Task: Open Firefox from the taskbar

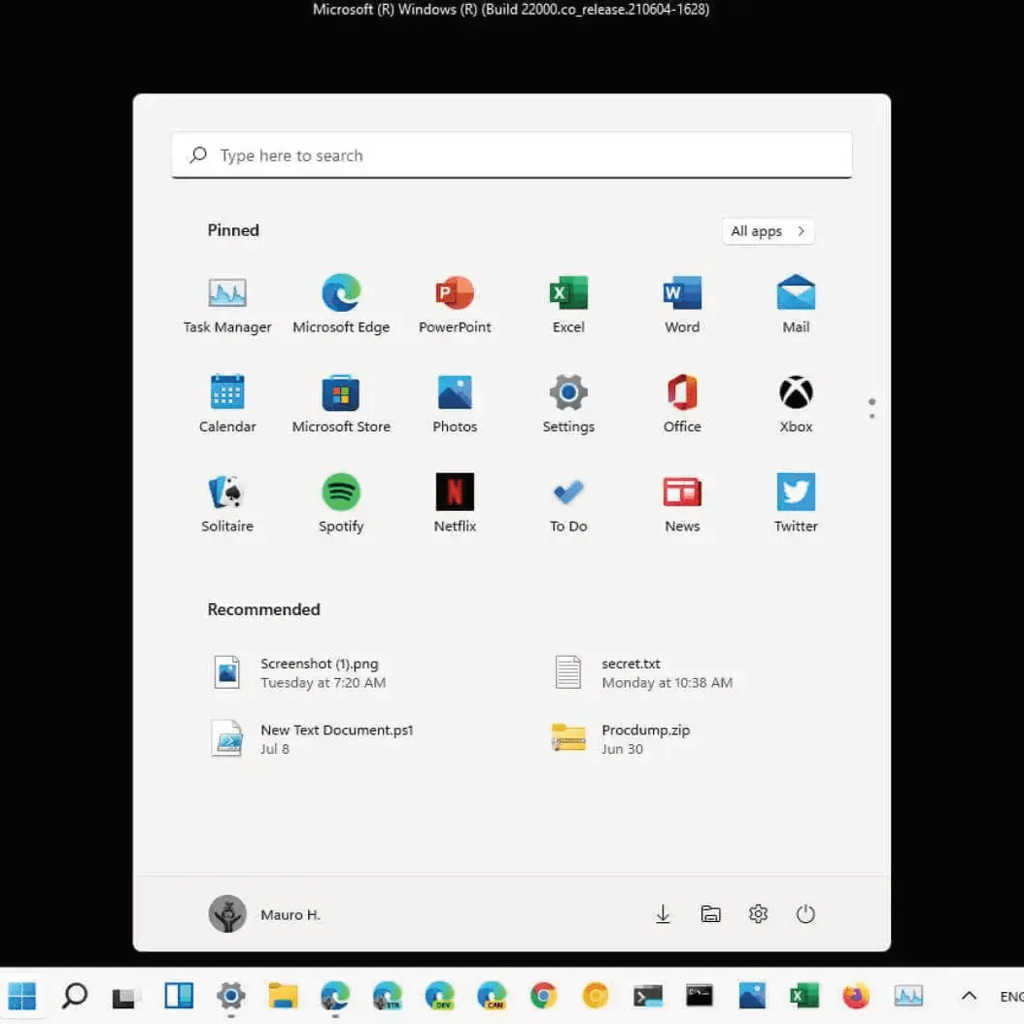Action: (855, 996)
